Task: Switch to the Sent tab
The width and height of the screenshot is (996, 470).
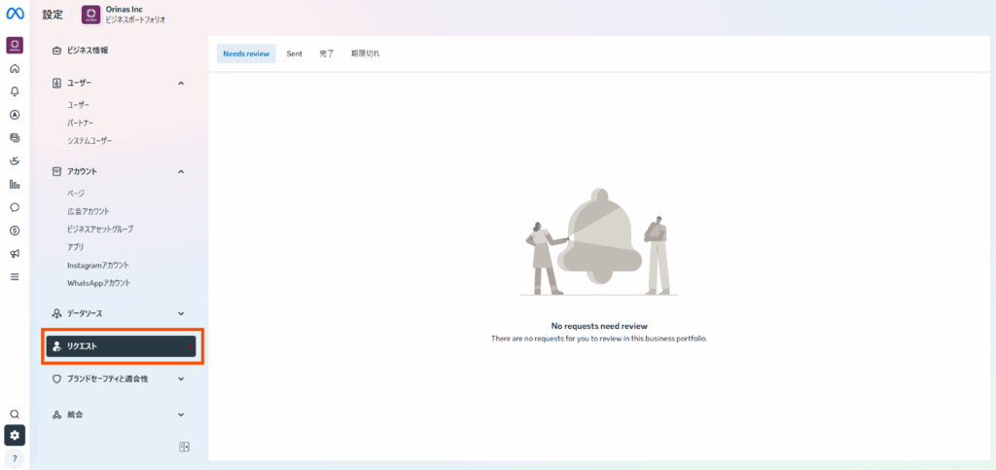Action: [x=294, y=54]
